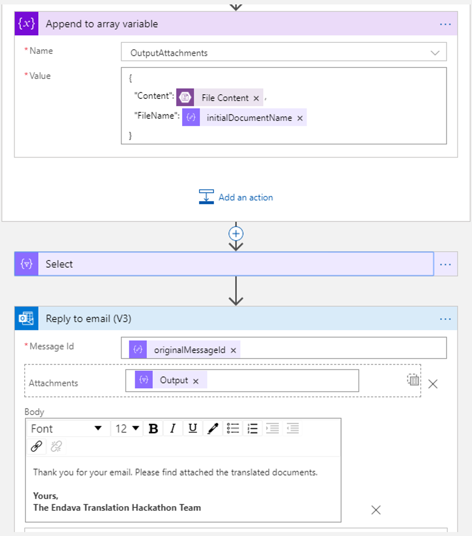Click the Add an action link

point(236,197)
